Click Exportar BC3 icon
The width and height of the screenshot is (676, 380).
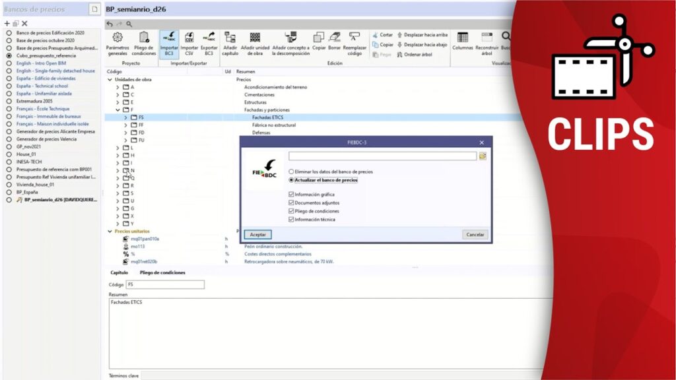click(x=209, y=38)
